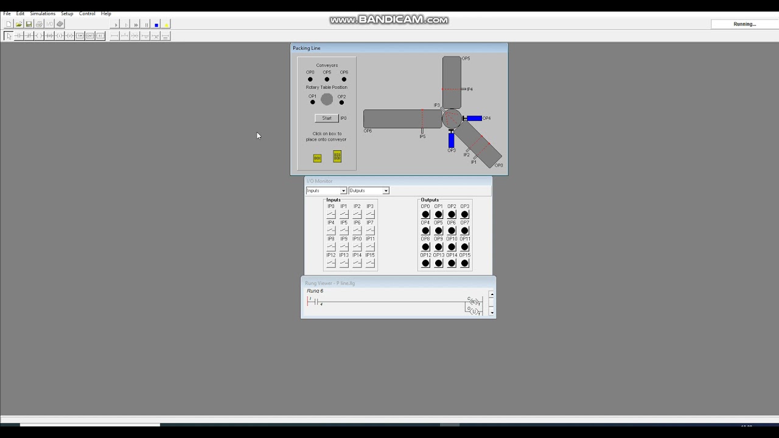Click the Packing Line window title bar
The width and height of the screenshot is (779, 438).
[399, 48]
